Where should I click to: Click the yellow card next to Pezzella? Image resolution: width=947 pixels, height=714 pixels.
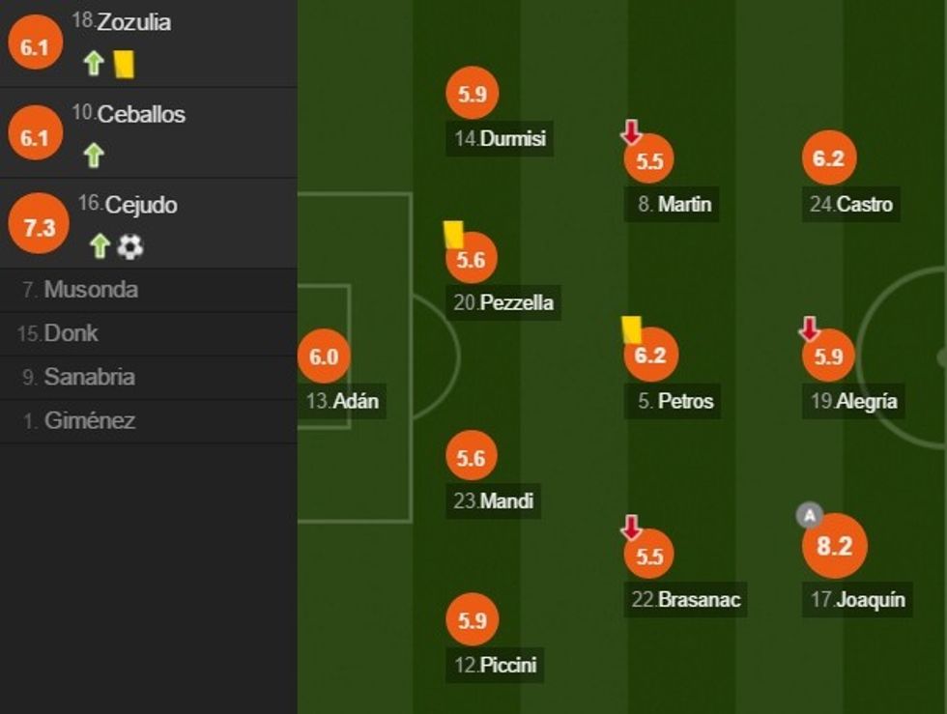point(453,235)
